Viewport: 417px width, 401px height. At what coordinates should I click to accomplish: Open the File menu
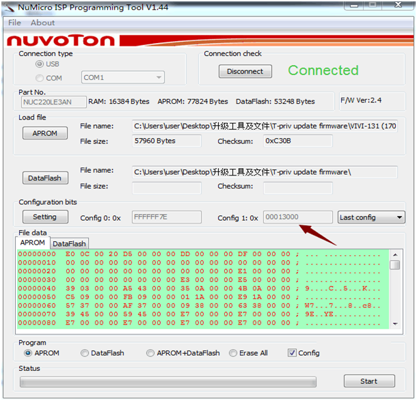pyautogui.click(x=14, y=23)
